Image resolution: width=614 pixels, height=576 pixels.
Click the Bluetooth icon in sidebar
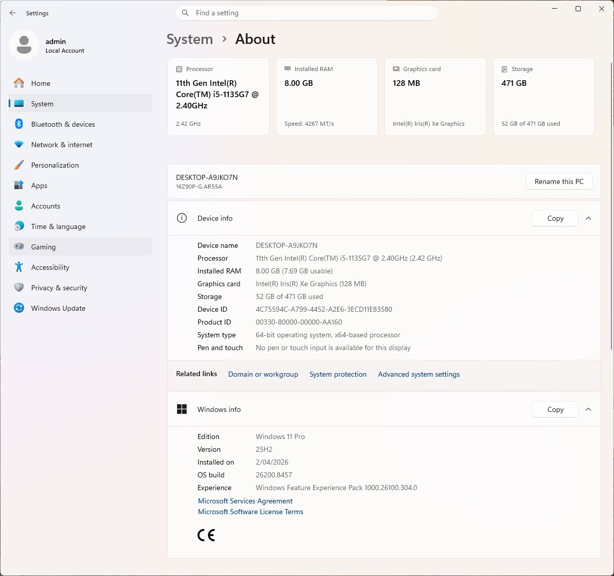click(19, 124)
